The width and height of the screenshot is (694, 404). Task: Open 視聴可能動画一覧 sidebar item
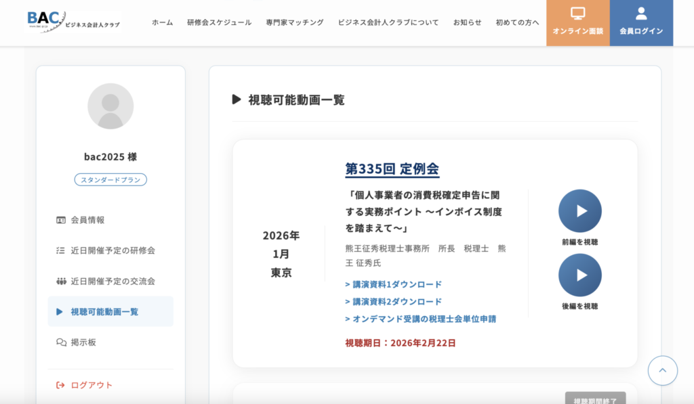click(104, 312)
